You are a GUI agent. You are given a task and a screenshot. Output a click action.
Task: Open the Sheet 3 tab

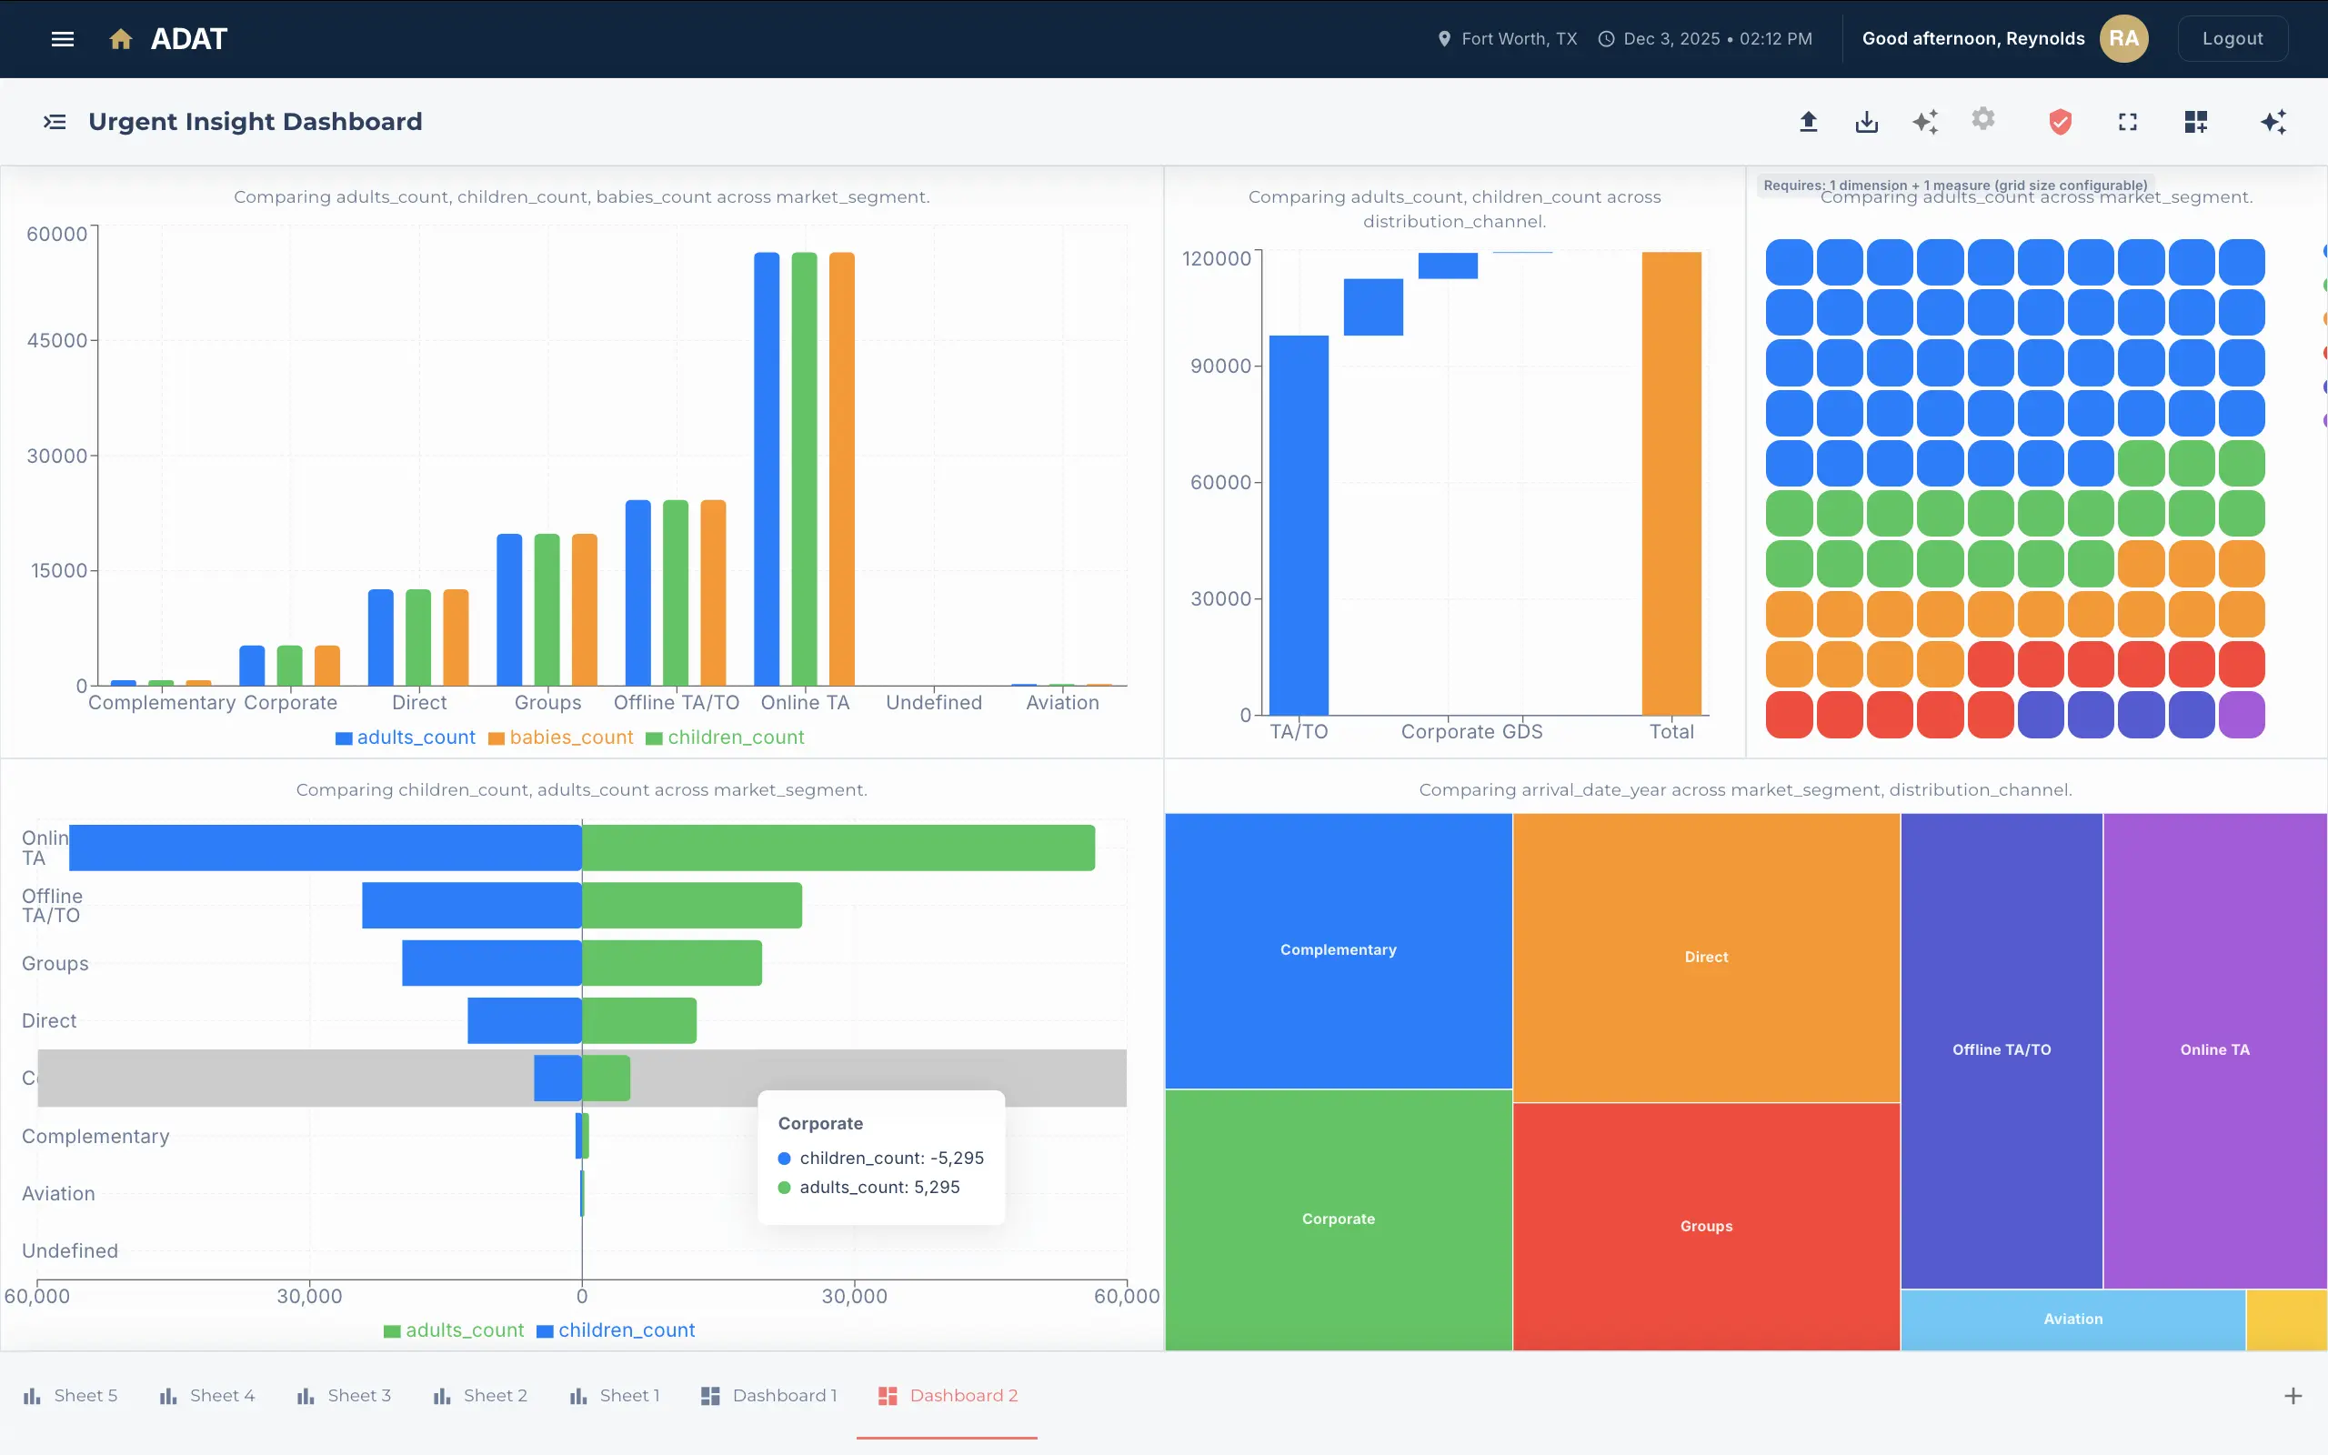358,1395
